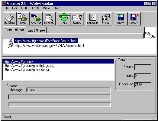Click the Renew toolbar icon

77,19
